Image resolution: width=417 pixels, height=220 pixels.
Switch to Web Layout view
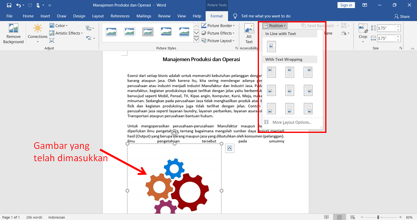[x=352, y=217]
